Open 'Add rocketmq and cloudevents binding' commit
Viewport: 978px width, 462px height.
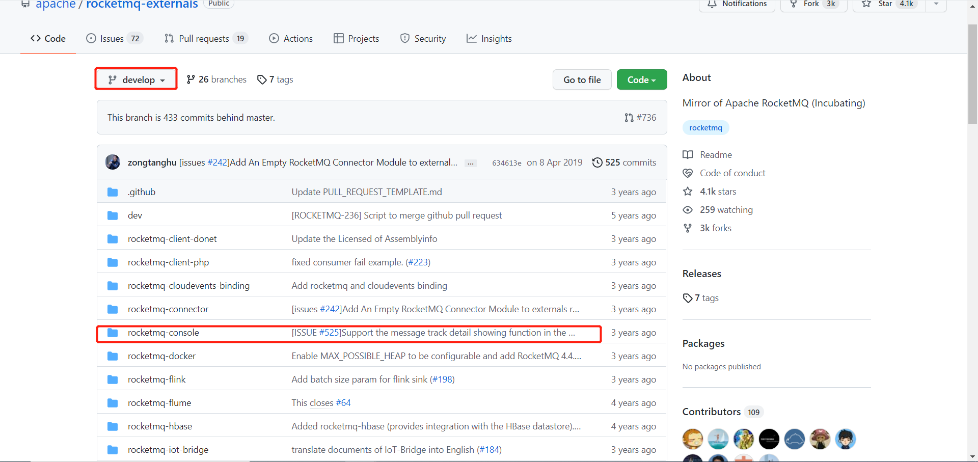tap(369, 286)
